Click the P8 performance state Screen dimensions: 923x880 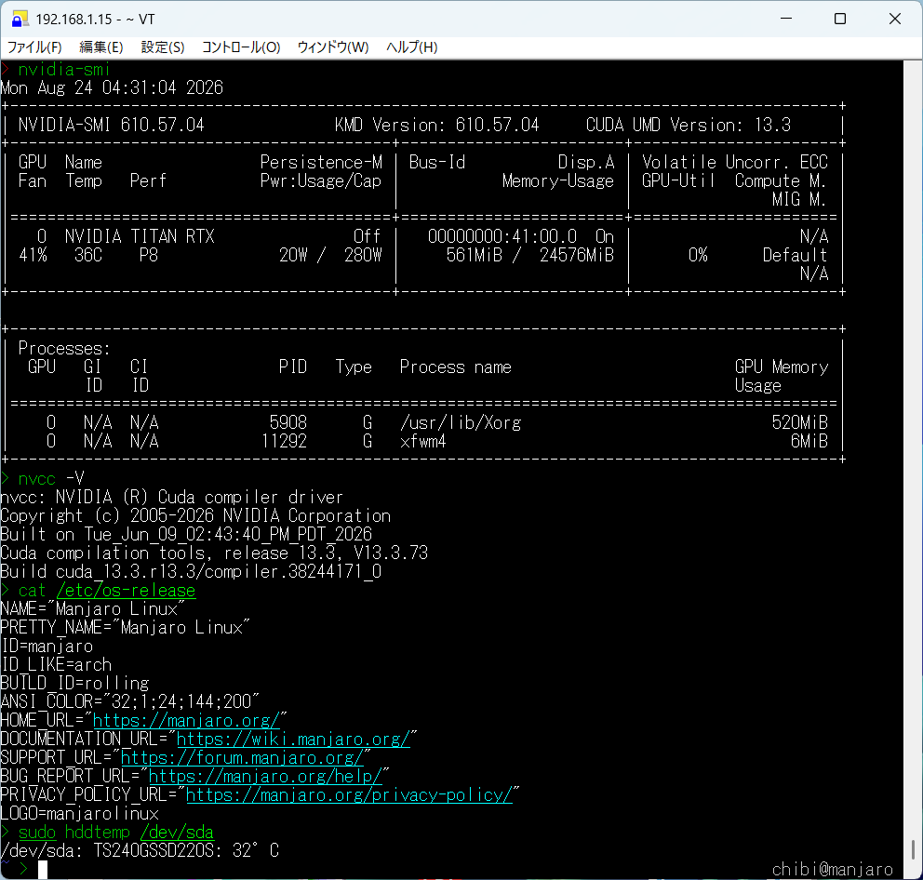tap(148, 255)
